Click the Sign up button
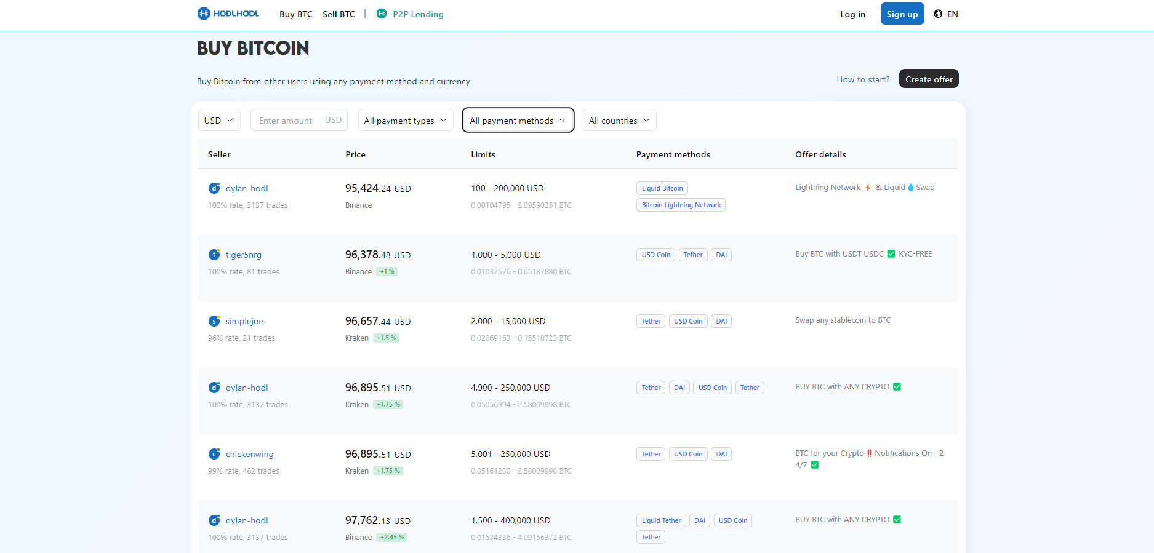The image size is (1154, 553). [x=902, y=14]
